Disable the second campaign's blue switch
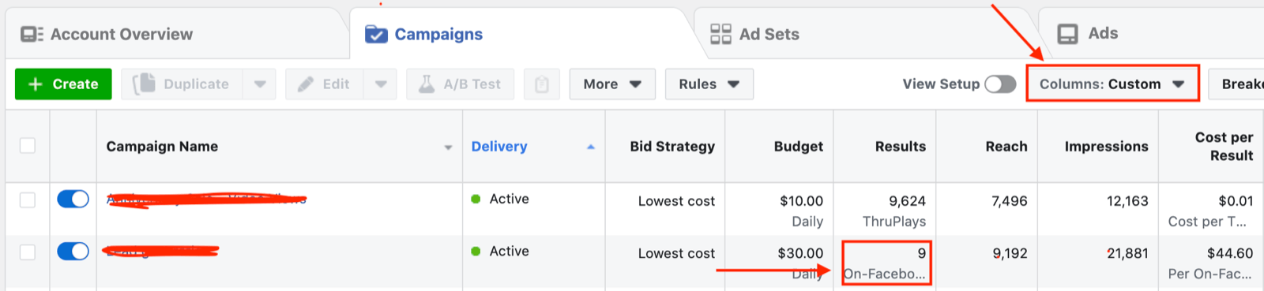 pos(73,252)
